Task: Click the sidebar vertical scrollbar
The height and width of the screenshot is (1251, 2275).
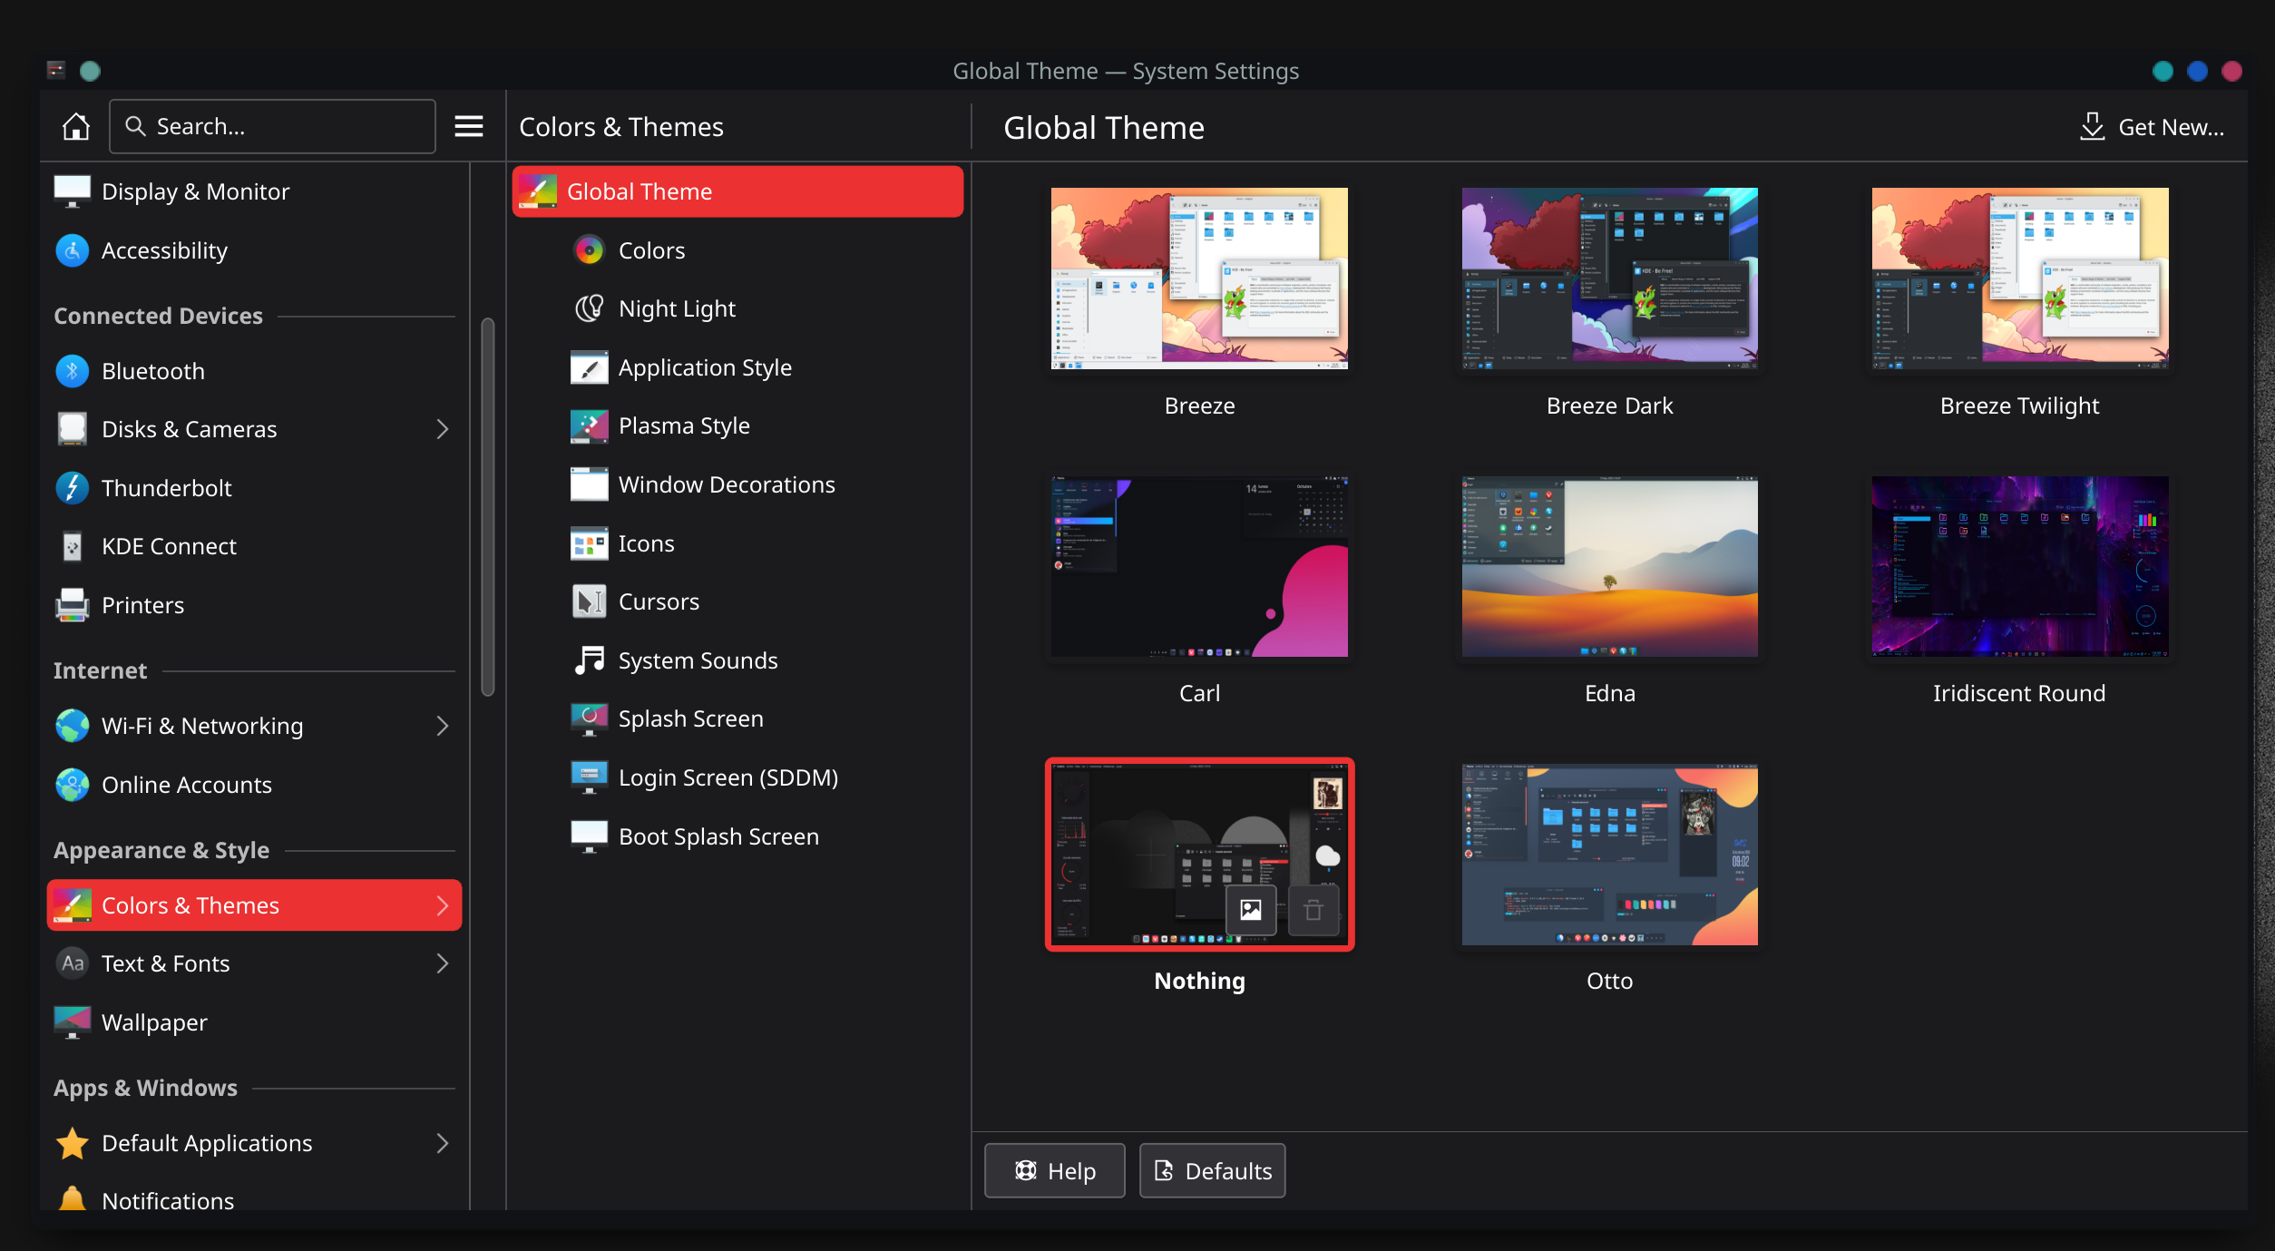Action: pyautogui.click(x=488, y=506)
